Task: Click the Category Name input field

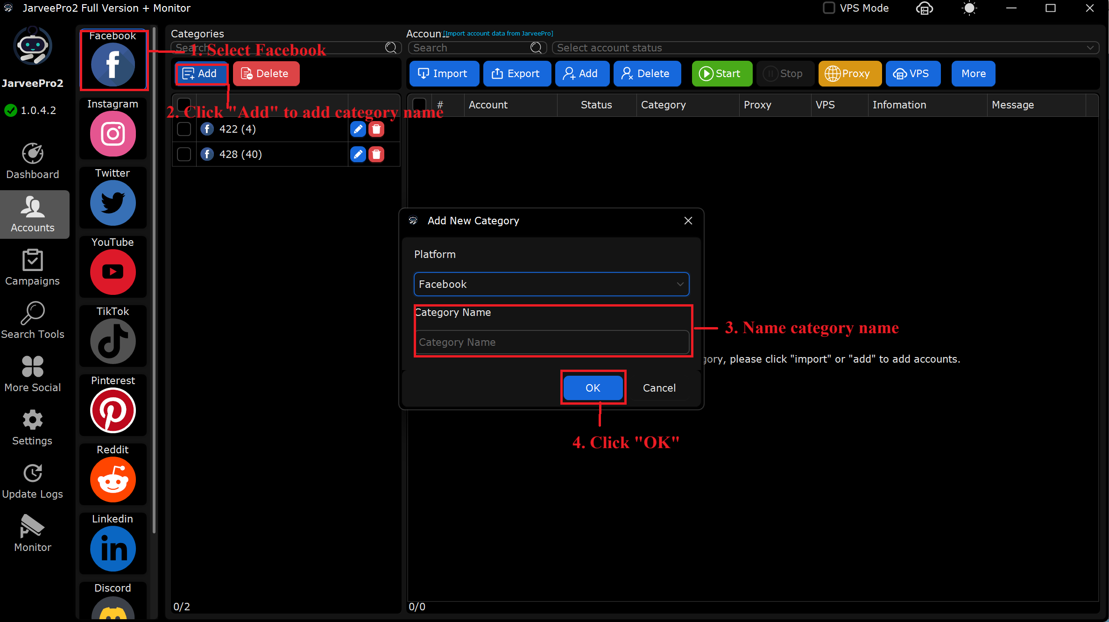Action: tap(551, 342)
